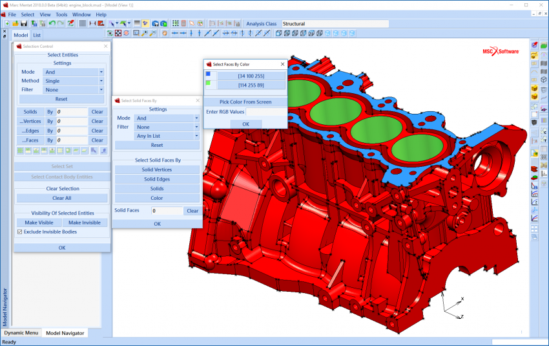Select the green color swatch

208,83
